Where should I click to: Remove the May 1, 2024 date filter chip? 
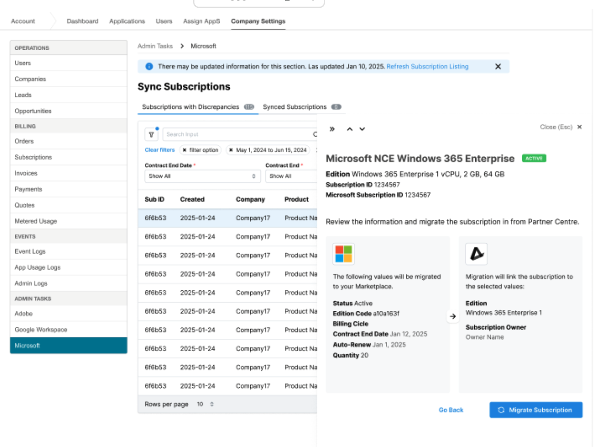tap(231, 150)
